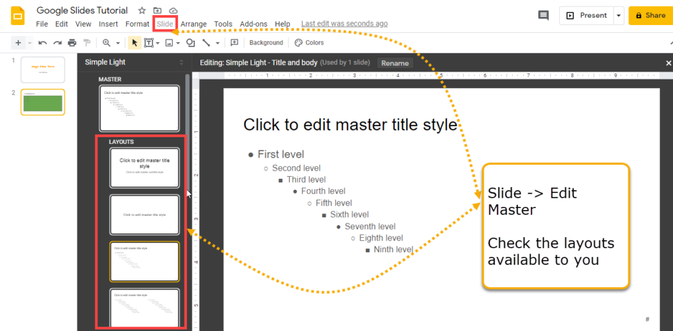Click the zoom magnifier icon
The height and width of the screenshot is (331, 673).
tap(106, 43)
